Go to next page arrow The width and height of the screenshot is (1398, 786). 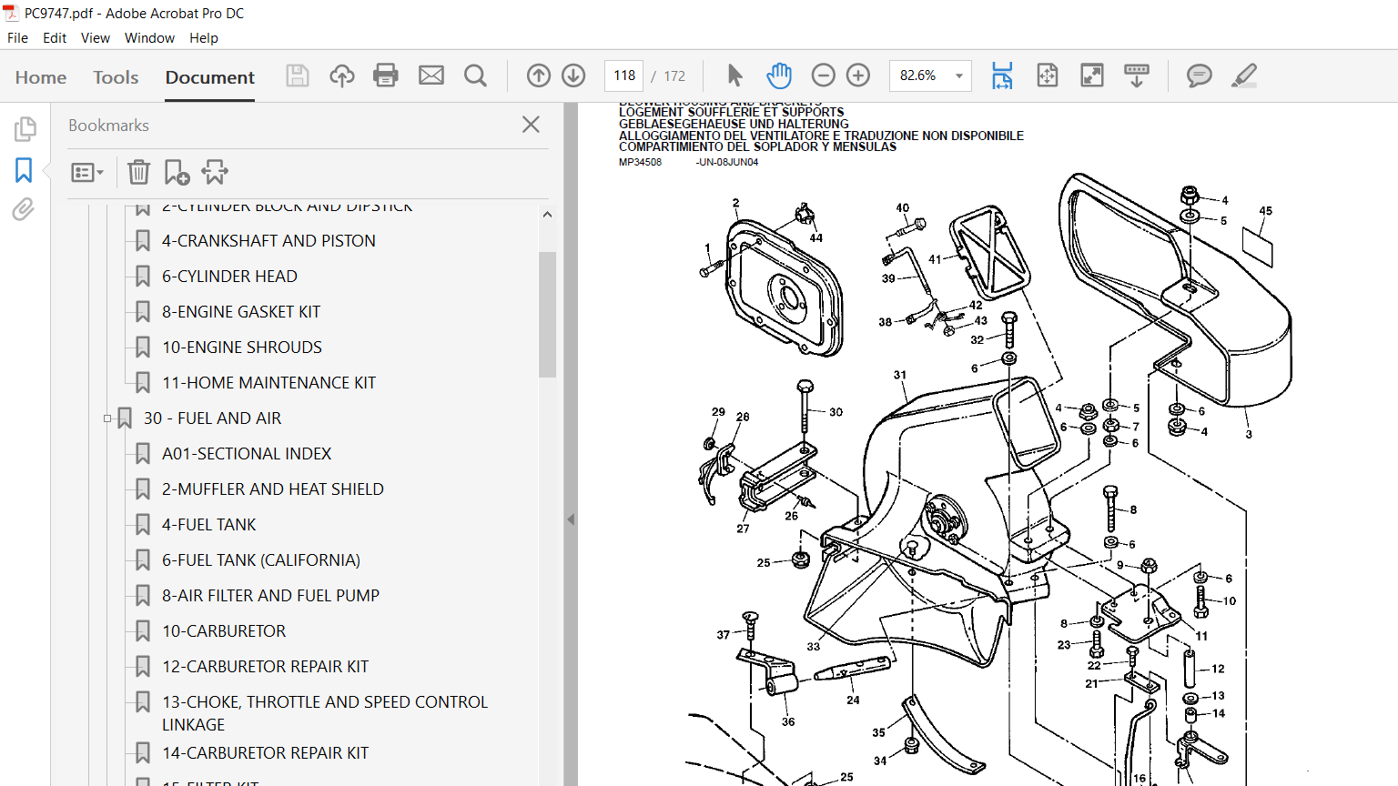pos(573,76)
